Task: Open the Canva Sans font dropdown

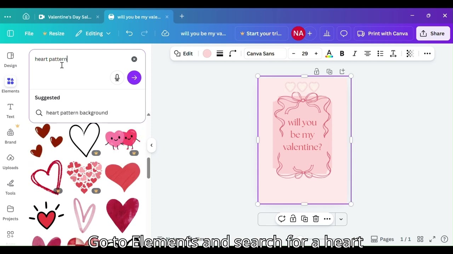Action: [264, 54]
